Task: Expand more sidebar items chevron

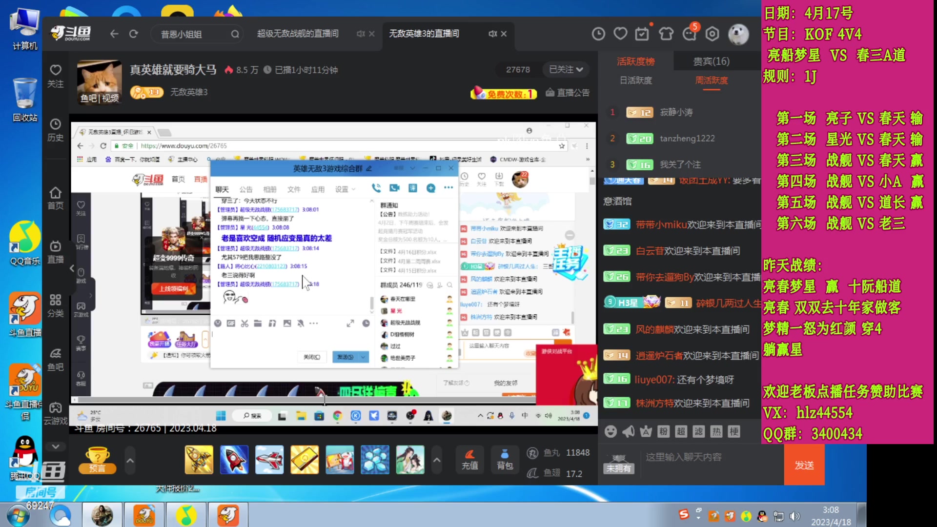Action: point(56,446)
